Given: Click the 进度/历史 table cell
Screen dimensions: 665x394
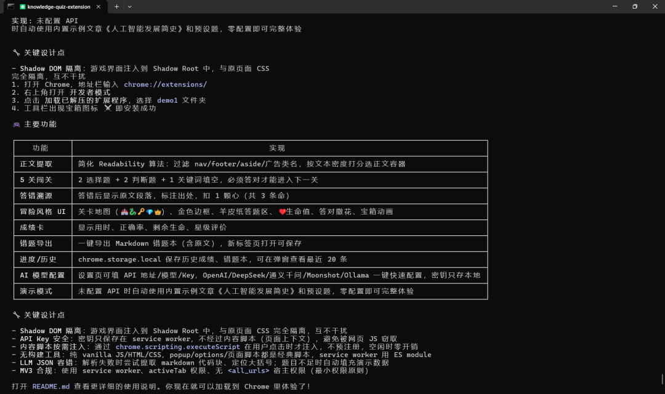Looking at the screenshot, I should click(43, 259).
